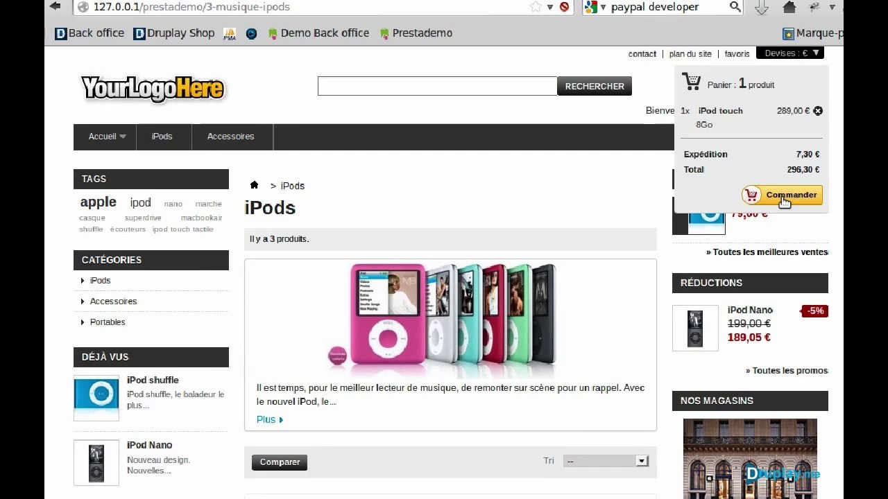Open the blue round bookmark icon
Image resolution: width=888 pixels, height=499 pixels.
tap(252, 33)
